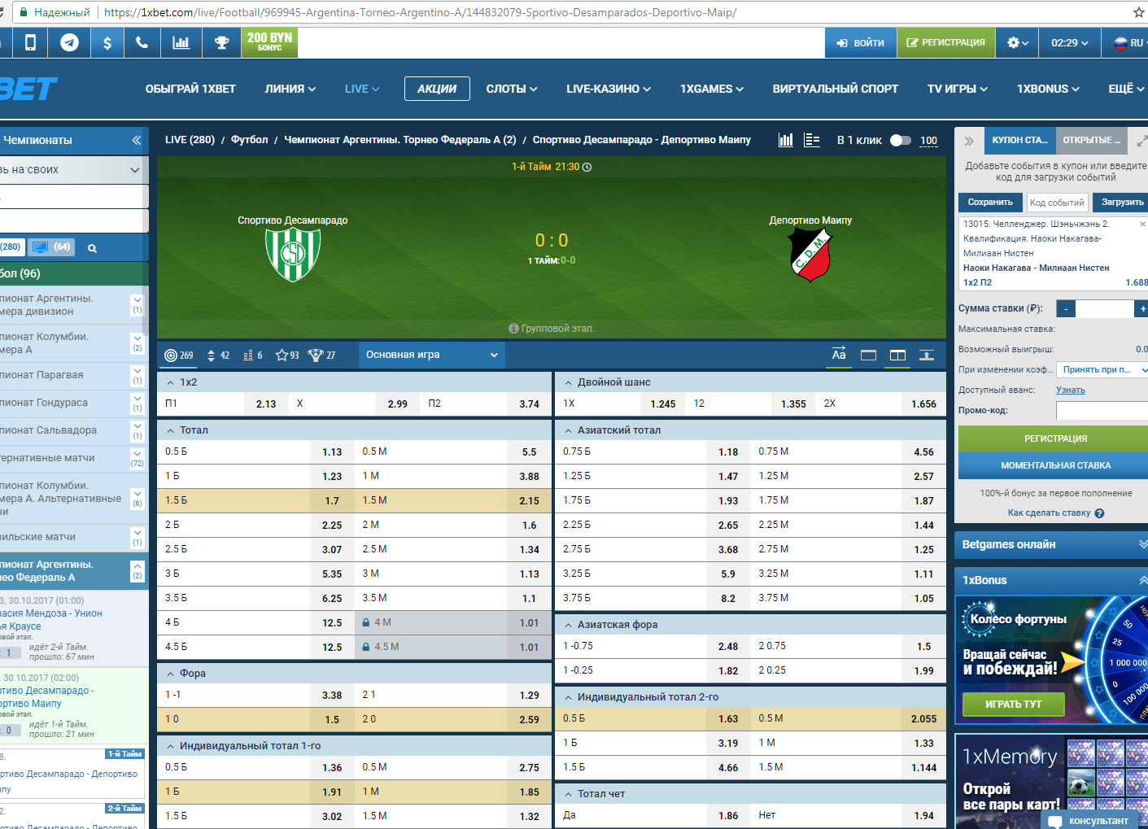Image resolution: width=1148 pixels, height=829 pixels.
Task: Collapse the Двойной шанс section
Action: pos(568,382)
